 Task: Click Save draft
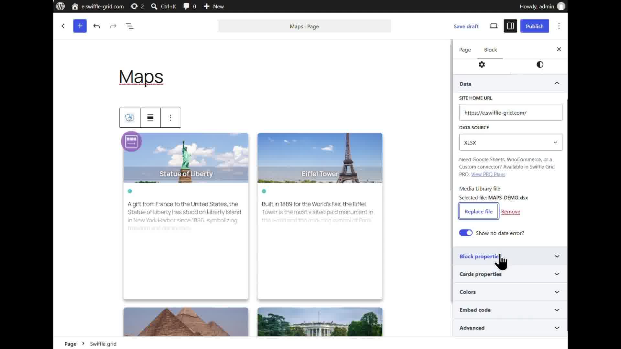pos(466,26)
